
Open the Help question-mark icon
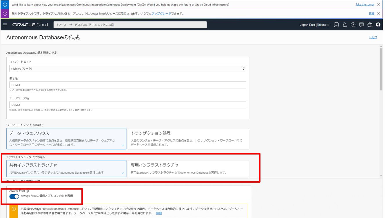coord(353,25)
